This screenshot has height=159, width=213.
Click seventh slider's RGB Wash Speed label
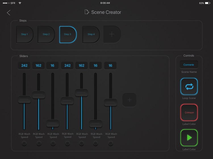point(111,136)
